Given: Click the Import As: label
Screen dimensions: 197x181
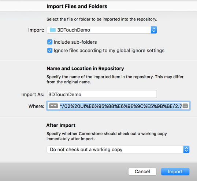Looking at the screenshot, I should 33,94.
